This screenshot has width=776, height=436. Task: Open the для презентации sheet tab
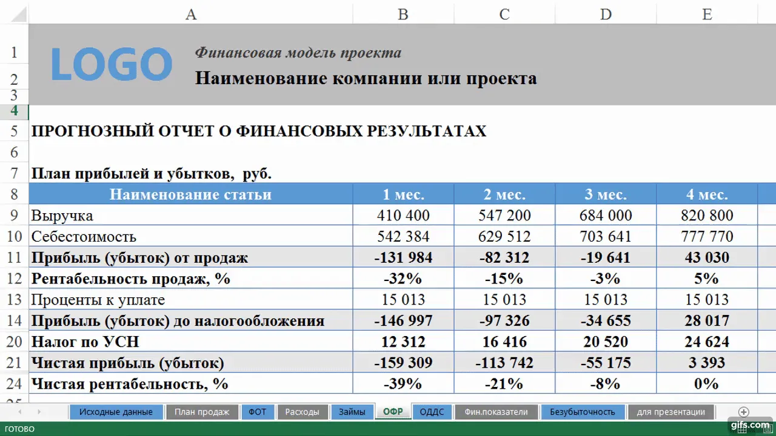[x=671, y=412]
